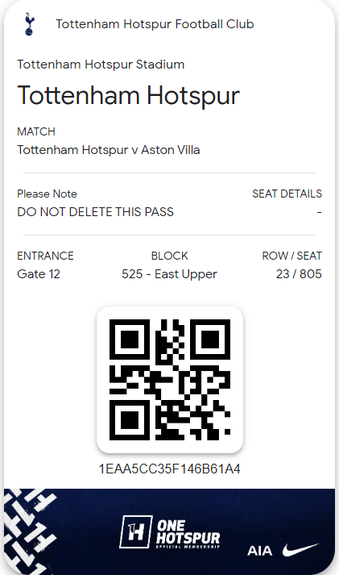Click the AIA sponsor logo
Screen dimensions: 339x575
click(259, 551)
